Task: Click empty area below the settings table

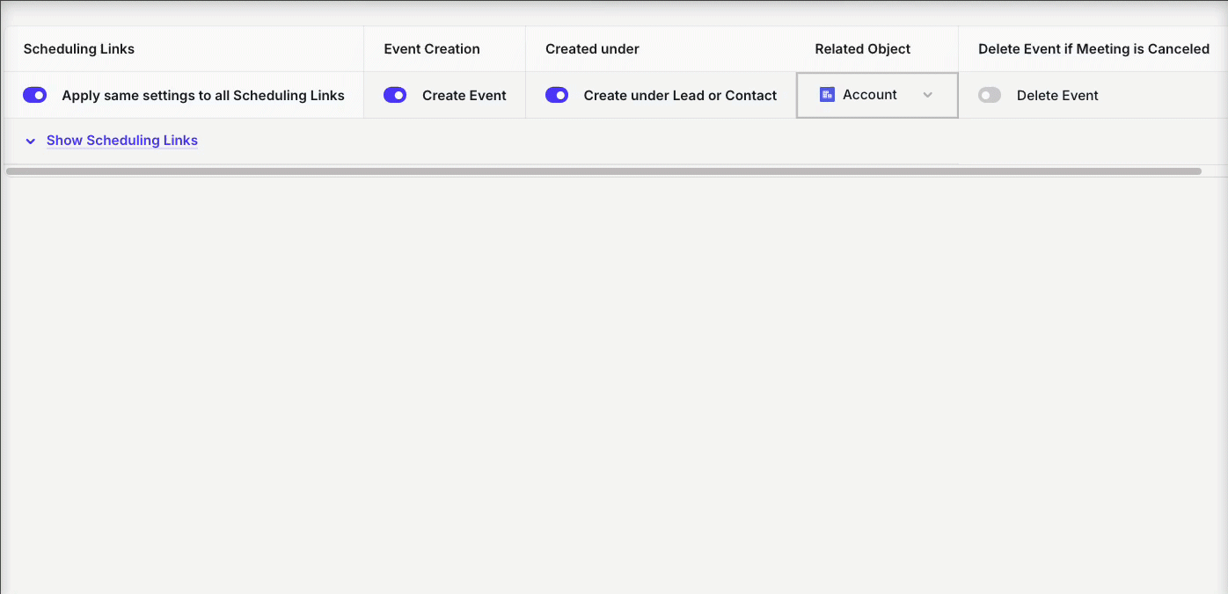Action: point(614,378)
